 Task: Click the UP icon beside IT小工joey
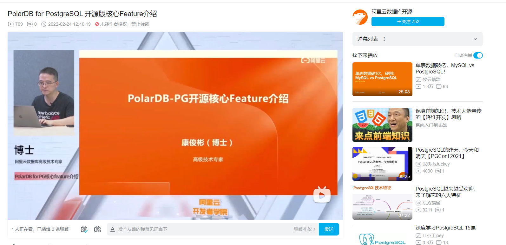pyautogui.click(x=418, y=236)
